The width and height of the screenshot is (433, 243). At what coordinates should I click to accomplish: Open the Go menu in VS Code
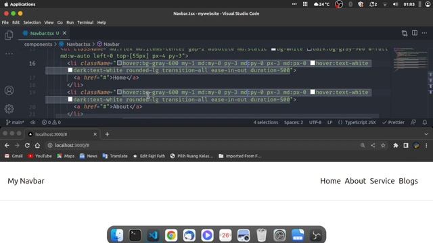pos(60,22)
